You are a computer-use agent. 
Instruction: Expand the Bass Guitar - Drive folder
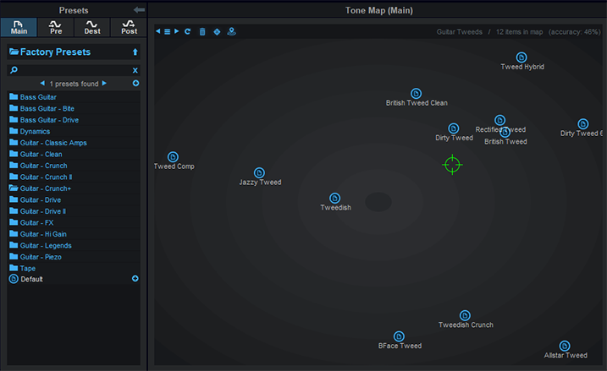44,120
